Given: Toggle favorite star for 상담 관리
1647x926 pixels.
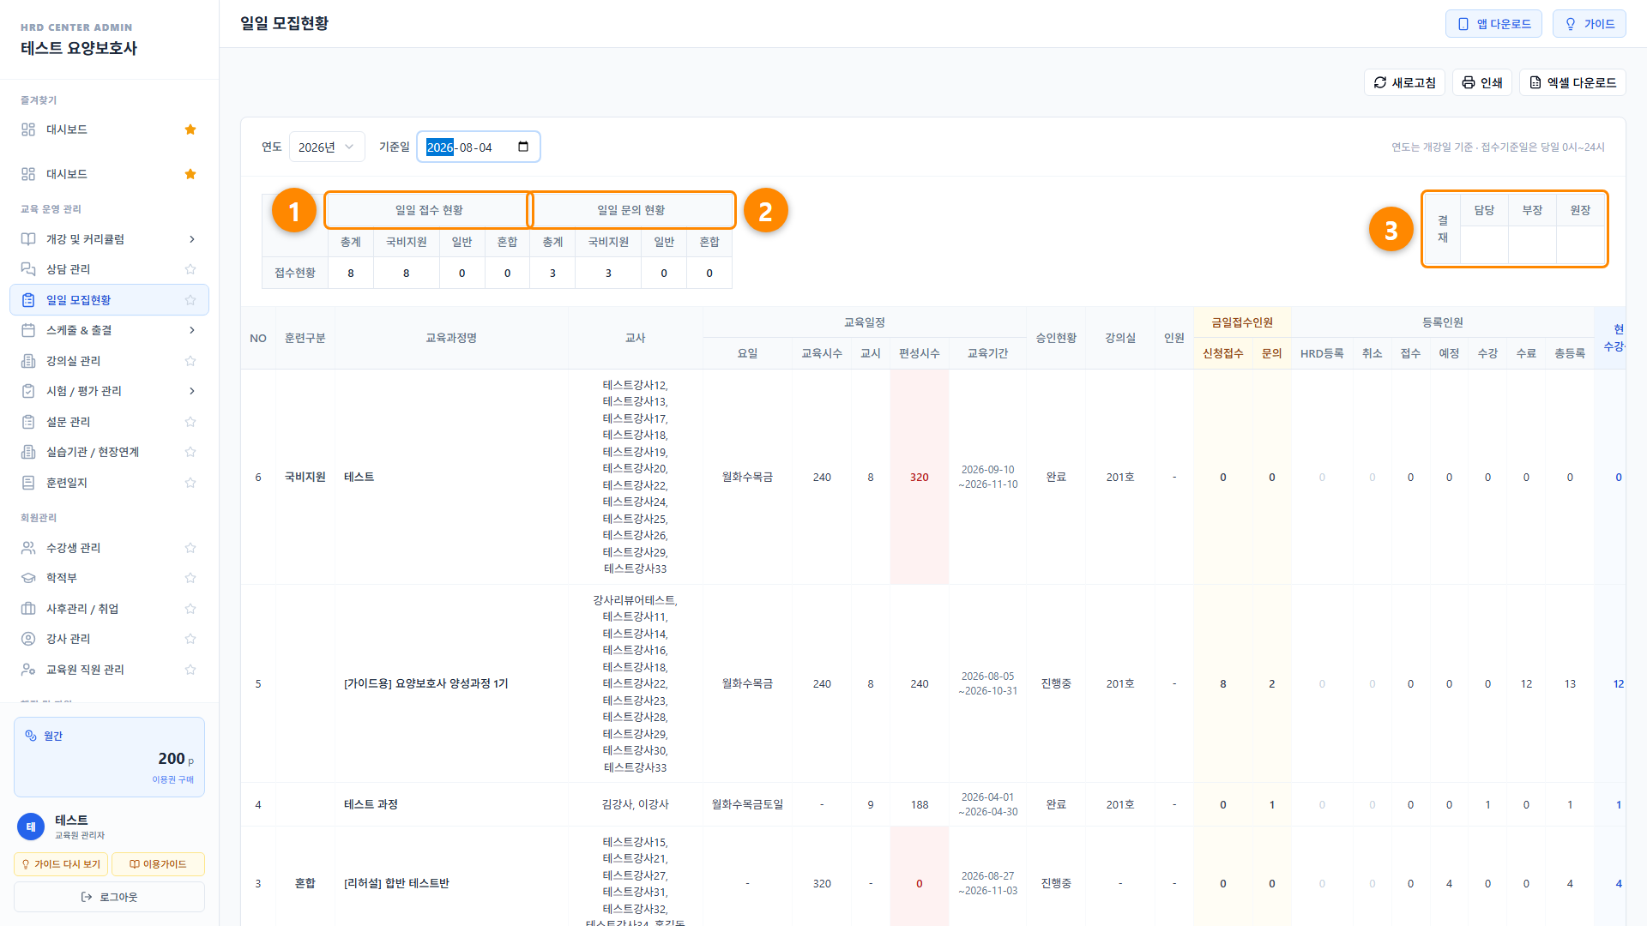Looking at the screenshot, I should (190, 269).
